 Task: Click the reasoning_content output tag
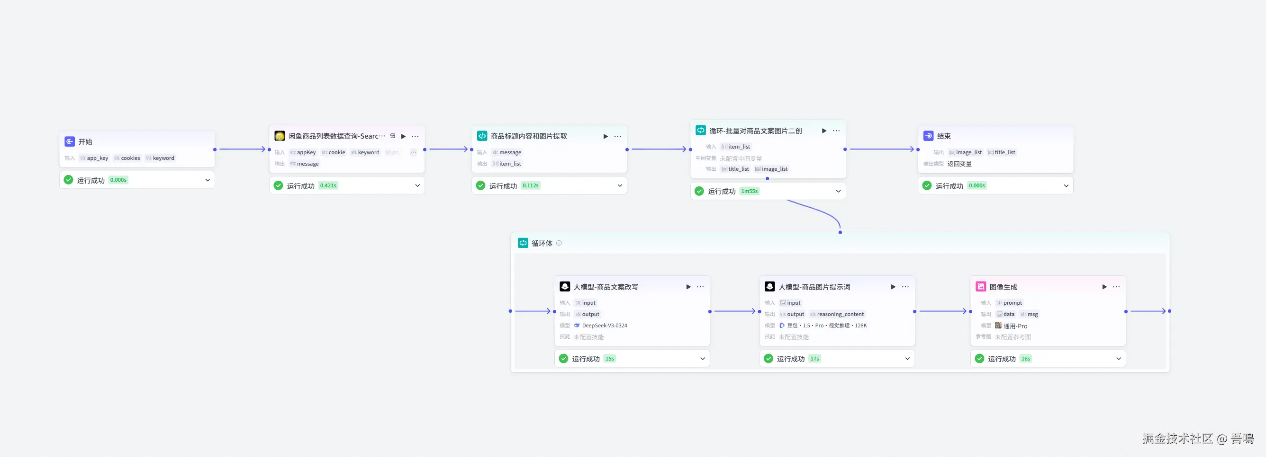pyautogui.click(x=836, y=314)
